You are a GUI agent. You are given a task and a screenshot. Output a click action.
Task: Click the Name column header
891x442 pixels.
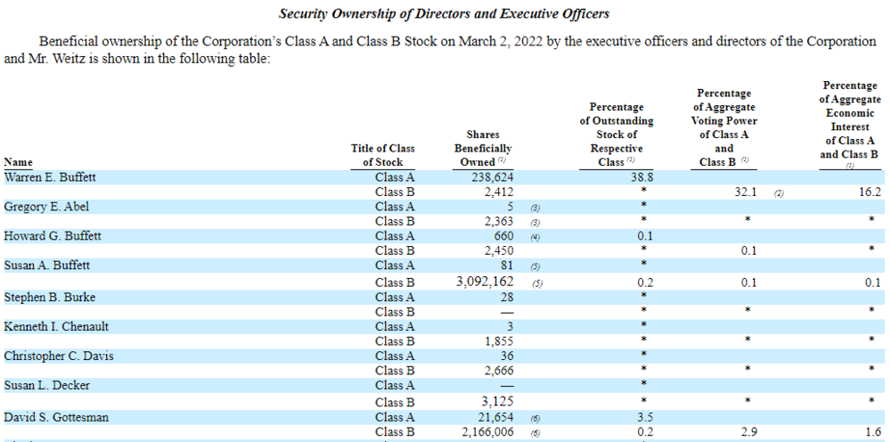18,162
